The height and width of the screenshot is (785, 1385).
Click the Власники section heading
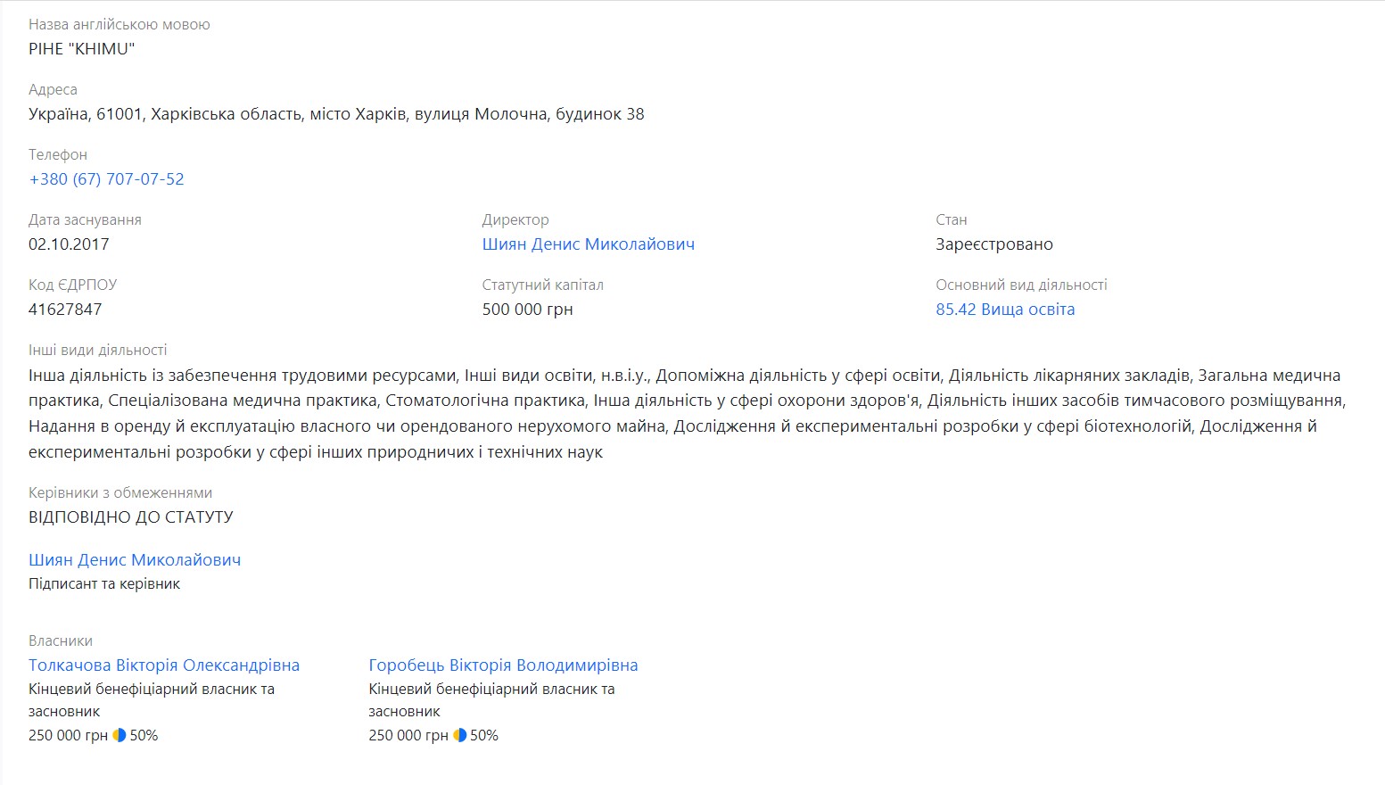point(61,640)
